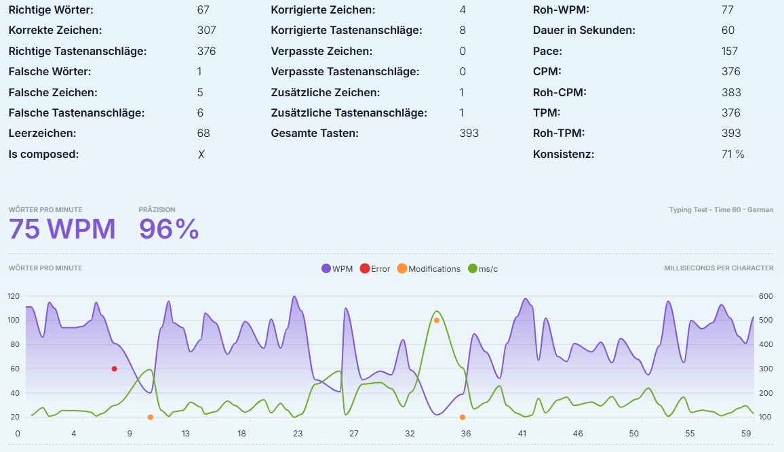Click the value 393 for Gesamte Tasten
Image resolution: width=784 pixels, height=452 pixels.
click(x=469, y=133)
